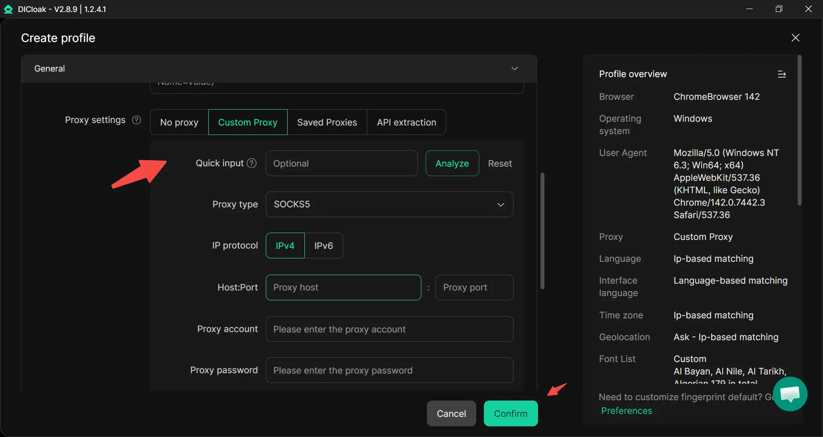Switch to the API extraction tab
This screenshot has width=823, height=437.
point(406,123)
